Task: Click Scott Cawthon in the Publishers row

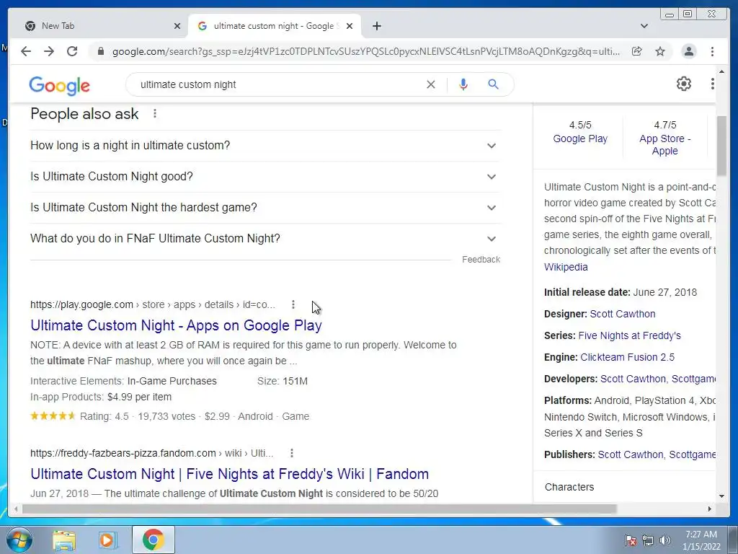Action: click(x=631, y=455)
